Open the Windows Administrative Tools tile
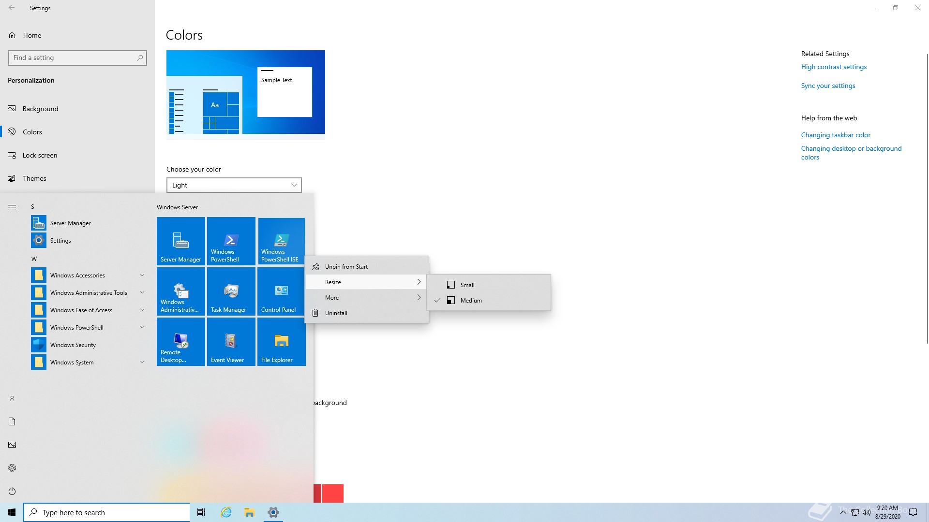The image size is (929, 522). [181, 291]
